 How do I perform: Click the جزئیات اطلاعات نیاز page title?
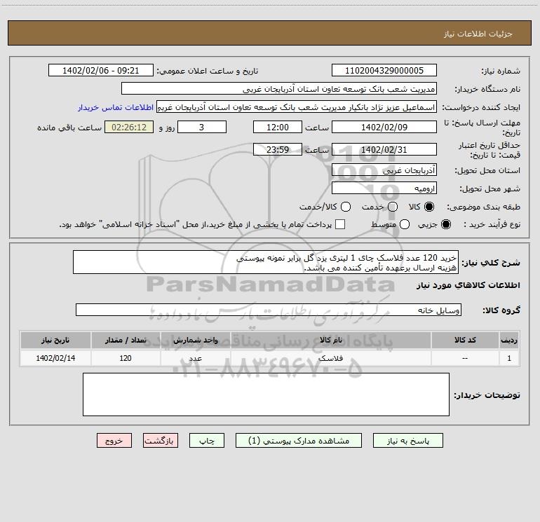478,34
